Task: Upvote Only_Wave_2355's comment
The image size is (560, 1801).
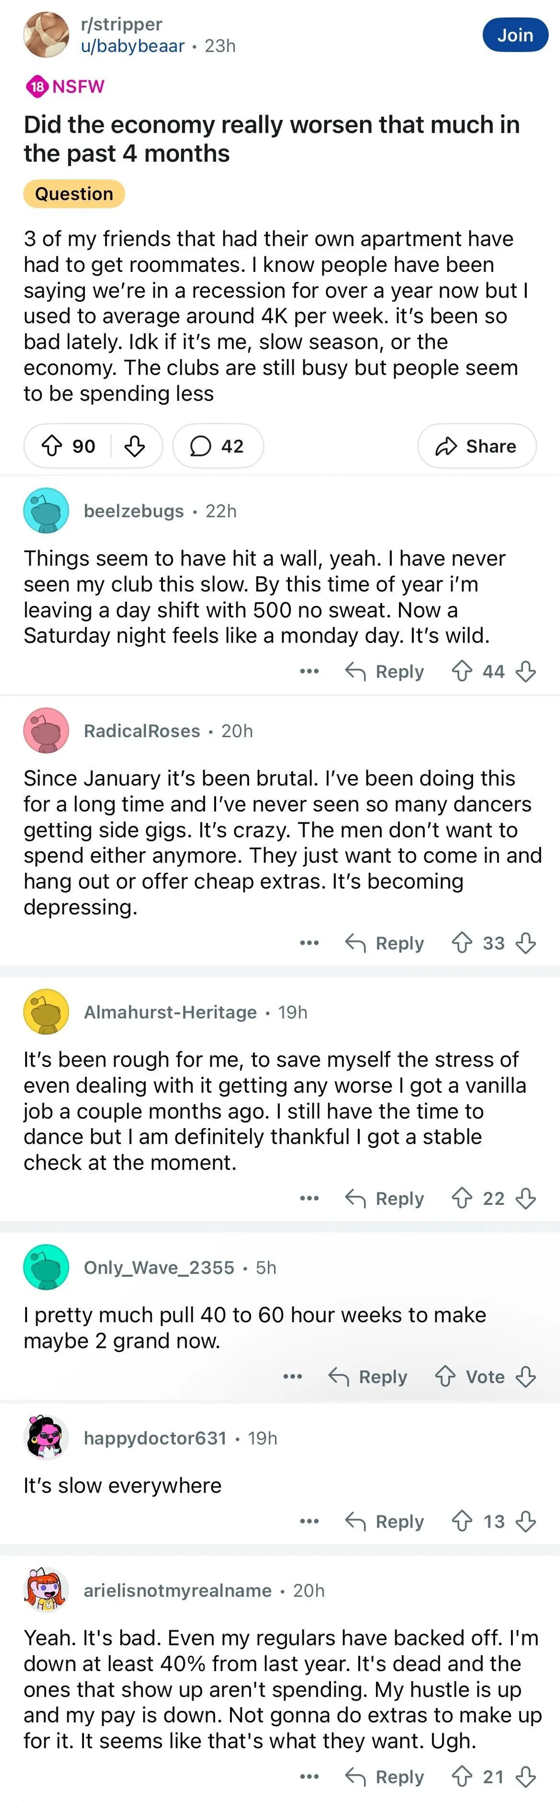Action: (445, 1377)
